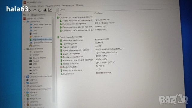Image resolution: width=192 pixels, height=108 pixels.
Task: Expand the Софтуер branch
Action: pos(25,102)
